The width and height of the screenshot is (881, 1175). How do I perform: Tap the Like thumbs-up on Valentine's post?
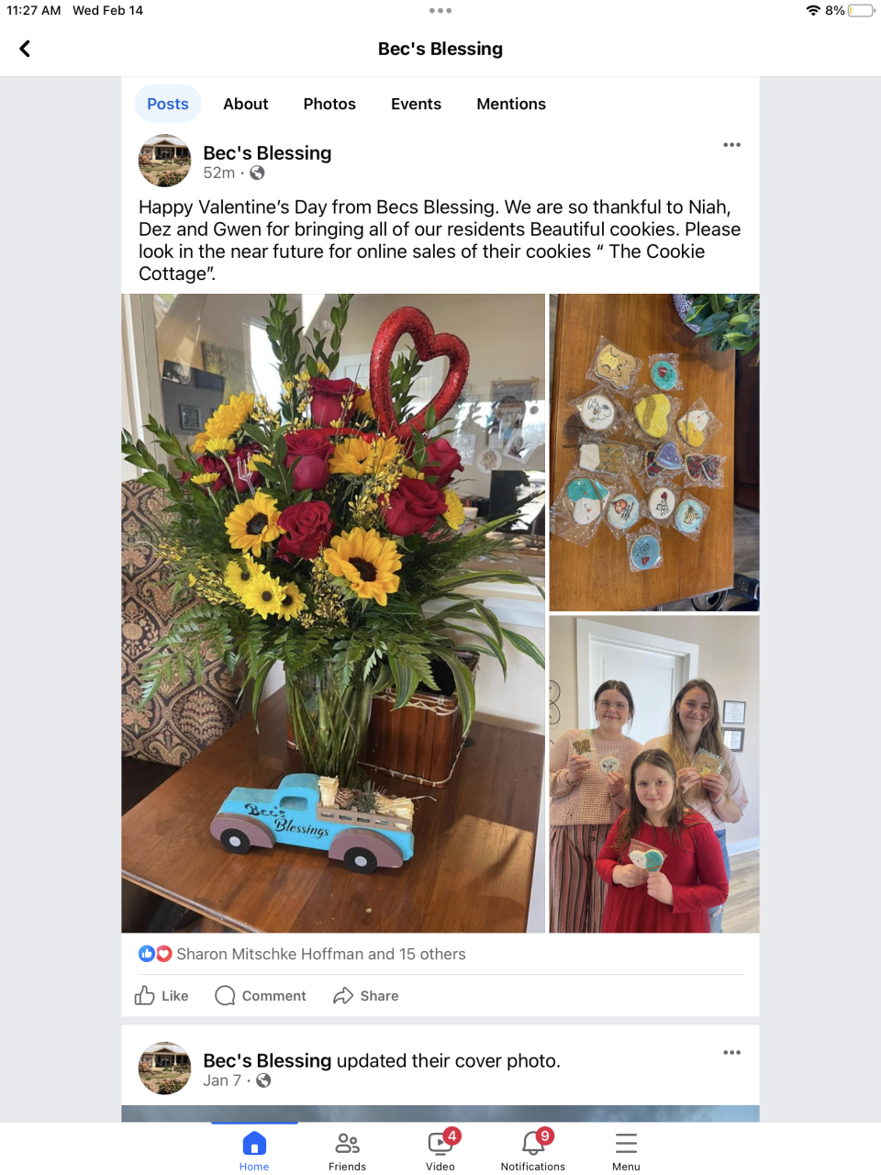tap(144, 995)
